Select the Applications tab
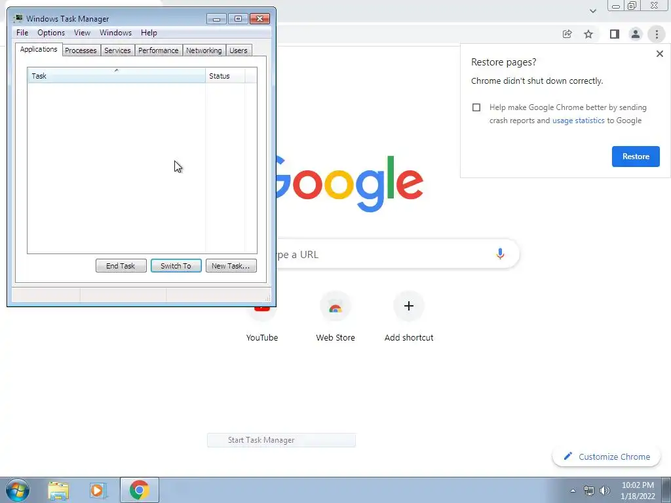The width and height of the screenshot is (671, 503). (x=39, y=49)
